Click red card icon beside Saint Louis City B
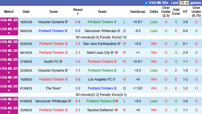The width and height of the screenshot is (202, 114). coord(116,53)
